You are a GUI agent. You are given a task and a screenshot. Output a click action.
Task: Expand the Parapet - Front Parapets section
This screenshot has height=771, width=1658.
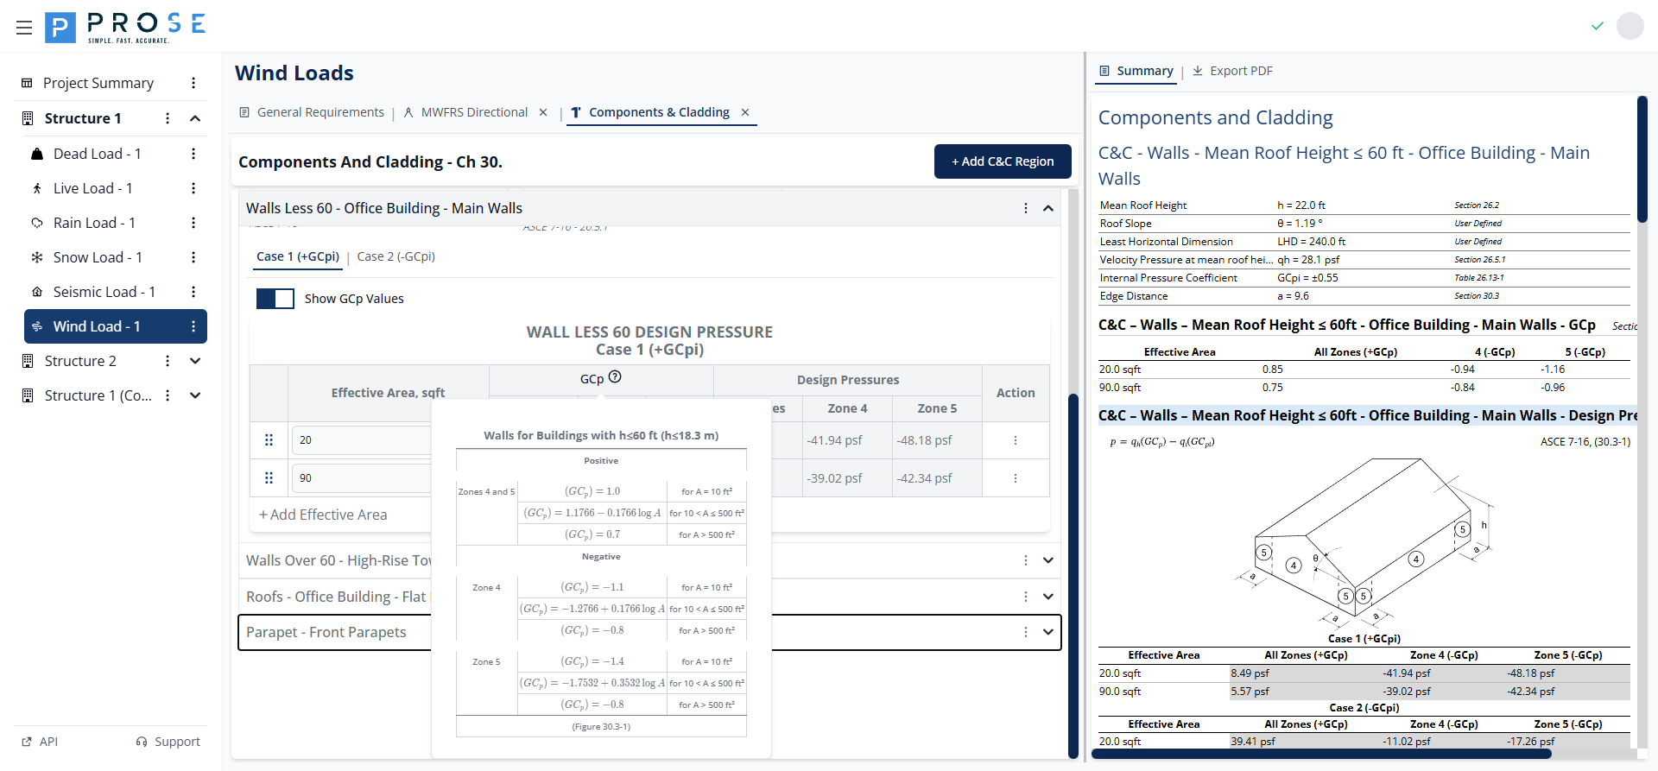(x=1048, y=632)
